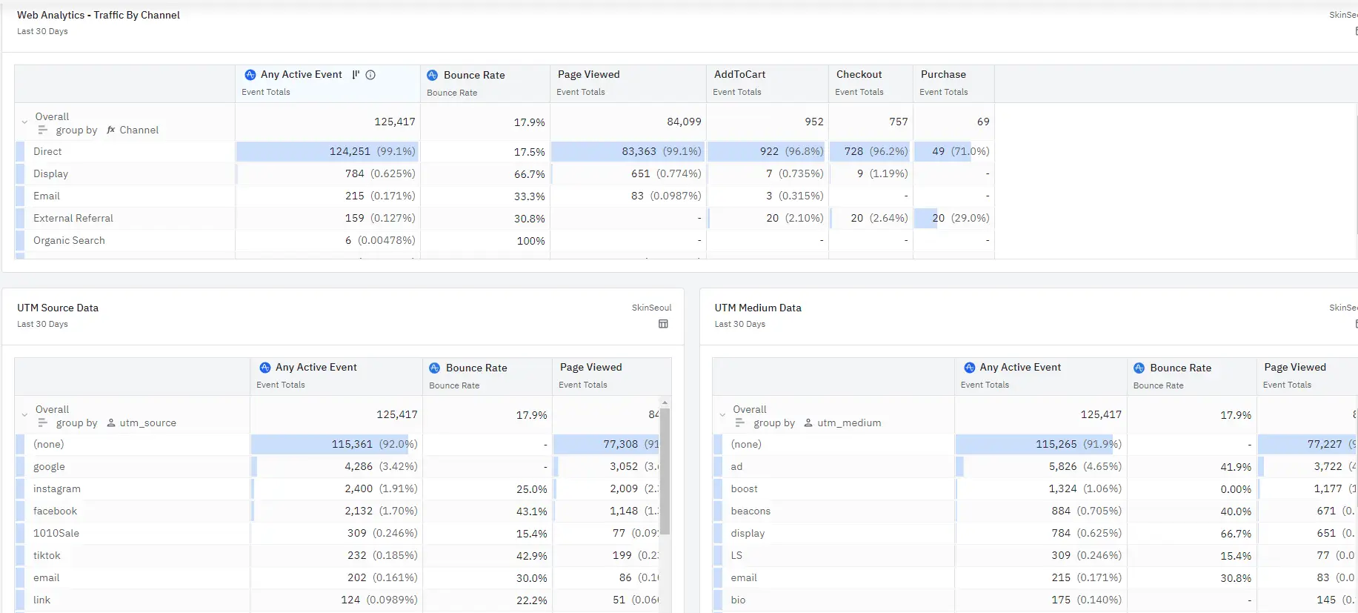This screenshot has width=1358, height=613.
Task: Click the fx formula icon before Channel
Action: 111,130
